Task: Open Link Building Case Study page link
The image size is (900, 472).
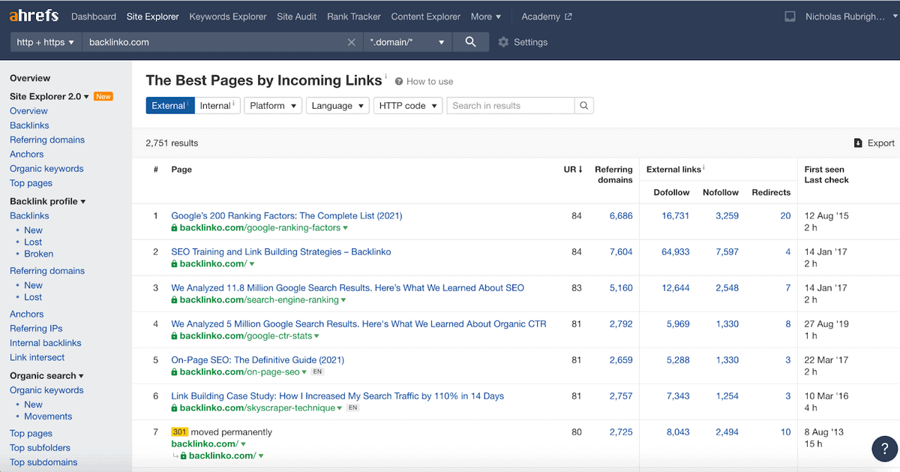Action: tap(337, 395)
